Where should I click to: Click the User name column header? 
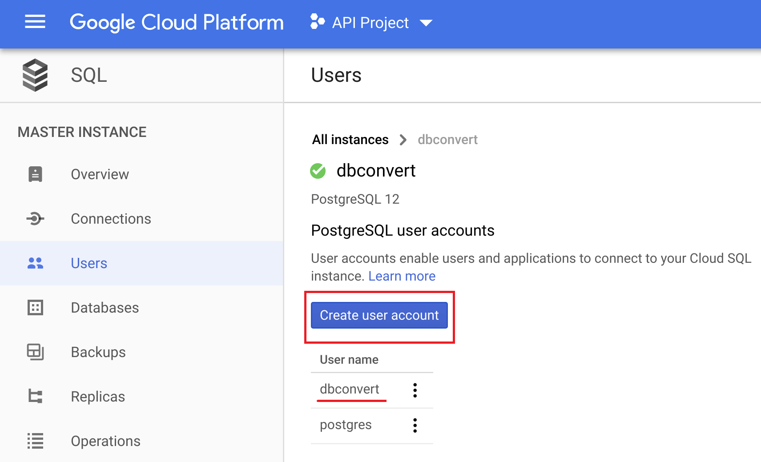pos(349,360)
